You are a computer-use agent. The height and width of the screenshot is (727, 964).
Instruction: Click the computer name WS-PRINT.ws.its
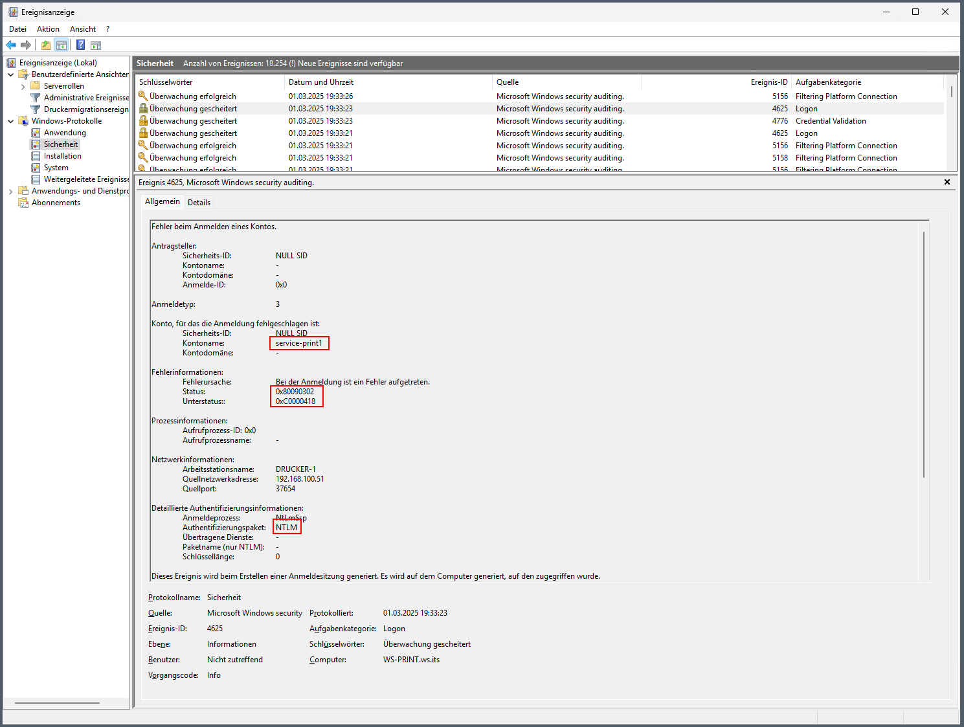[411, 660]
